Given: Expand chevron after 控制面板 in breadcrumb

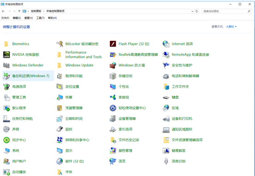Looking at the screenshot, I should click(x=44, y=11).
